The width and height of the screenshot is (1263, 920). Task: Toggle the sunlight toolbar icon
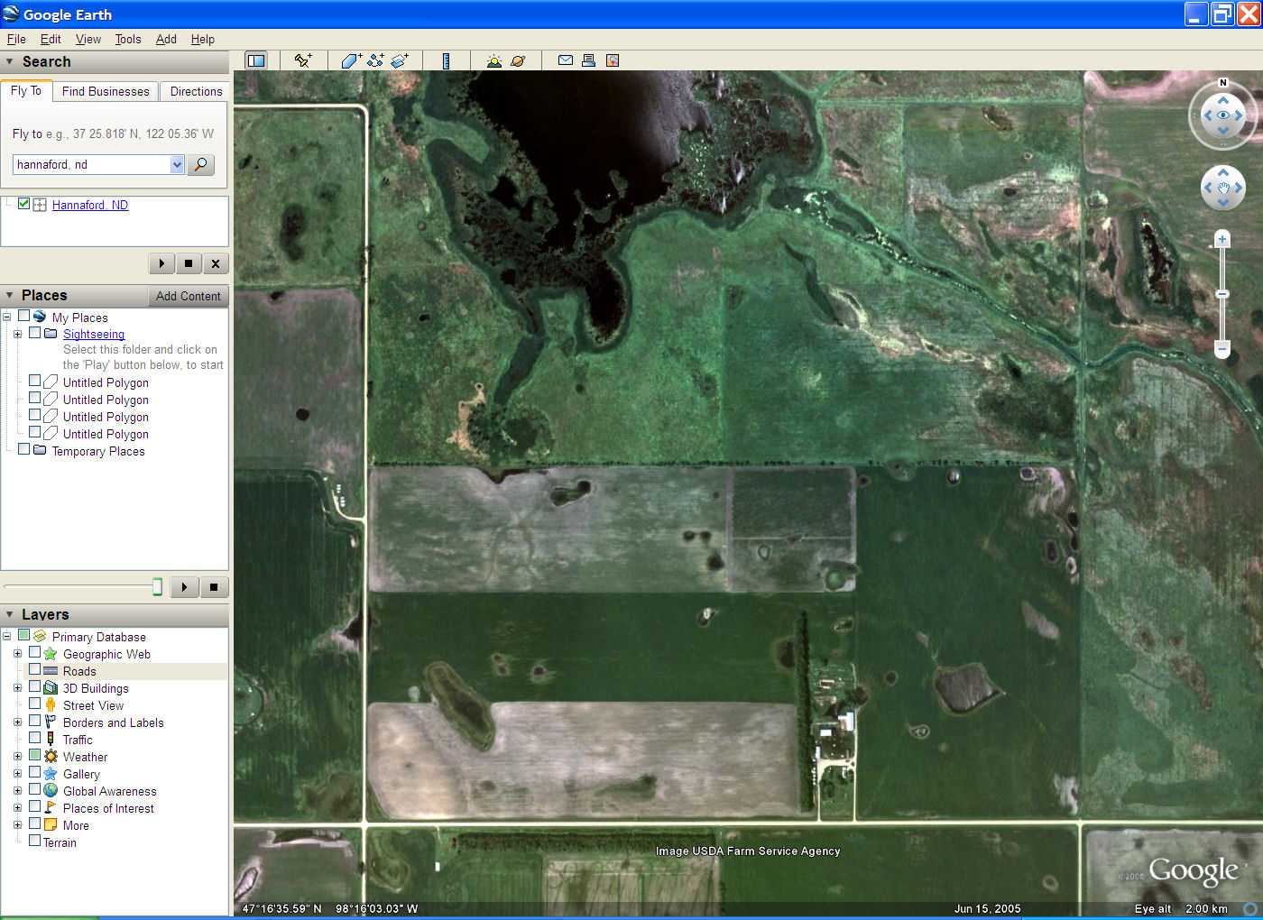(x=493, y=60)
